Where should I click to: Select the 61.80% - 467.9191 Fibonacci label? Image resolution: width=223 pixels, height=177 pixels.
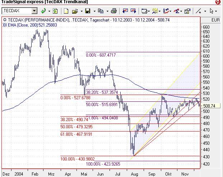pyautogui.click(x=76, y=134)
